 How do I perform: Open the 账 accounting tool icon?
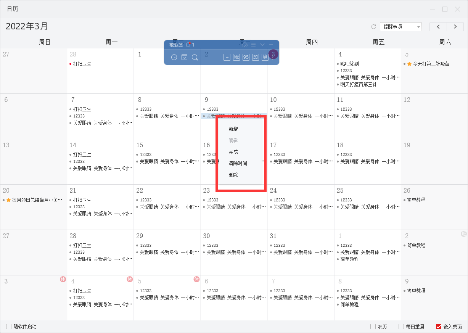[x=236, y=57]
